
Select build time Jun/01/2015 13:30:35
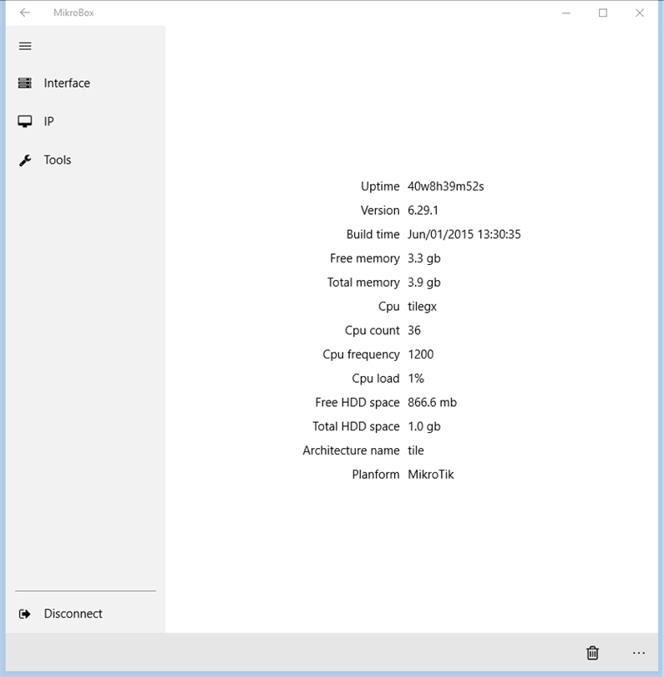(x=464, y=235)
